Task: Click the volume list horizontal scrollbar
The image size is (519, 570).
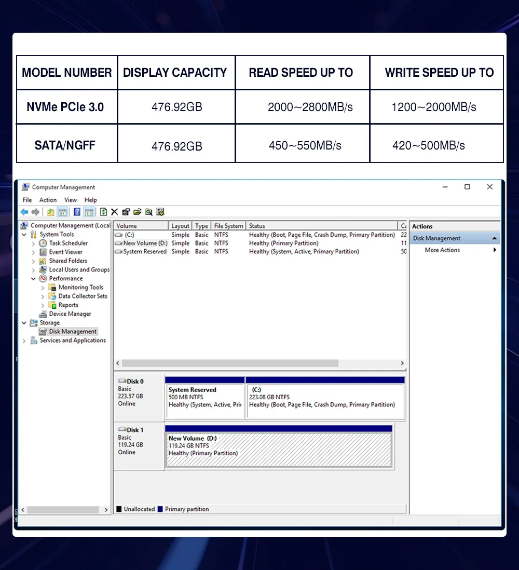Action: [230, 363]
